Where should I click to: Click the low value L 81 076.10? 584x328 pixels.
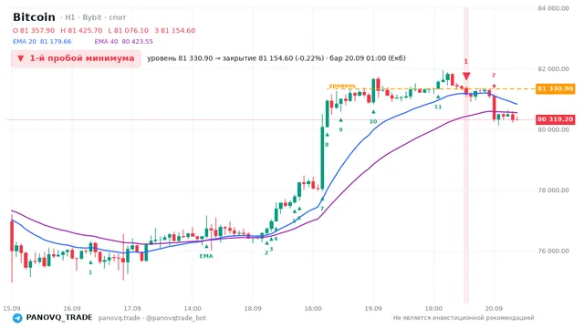[x=128, y=30]
